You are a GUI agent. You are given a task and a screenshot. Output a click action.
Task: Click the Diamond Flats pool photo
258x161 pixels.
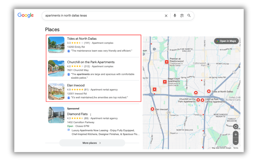[x=56, y=115]
